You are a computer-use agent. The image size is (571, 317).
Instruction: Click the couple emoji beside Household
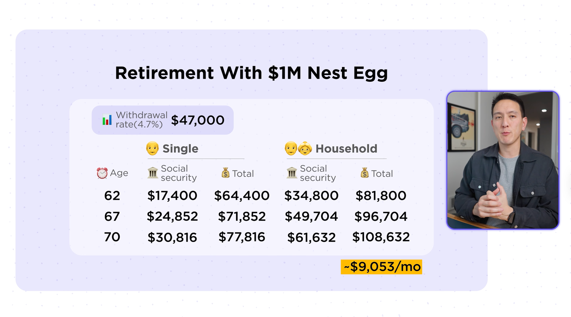click(298, 149)
